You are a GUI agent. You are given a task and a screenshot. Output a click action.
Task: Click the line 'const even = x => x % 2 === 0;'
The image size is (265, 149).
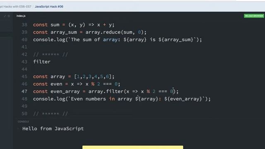pyautogui.click(x=77, y=84)
